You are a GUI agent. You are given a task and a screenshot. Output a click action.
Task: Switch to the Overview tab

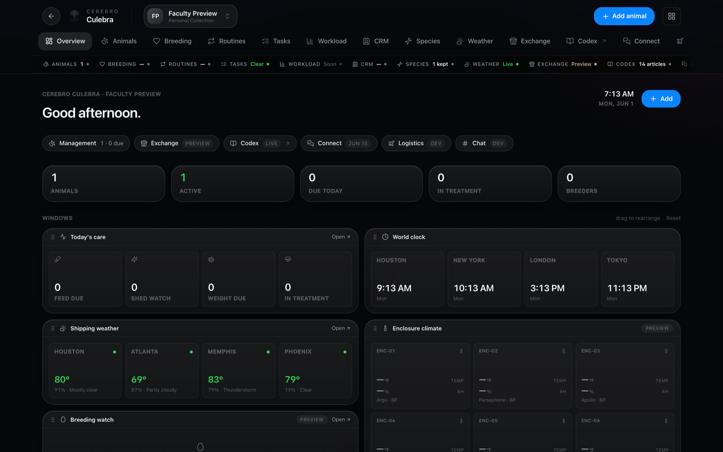65,41
